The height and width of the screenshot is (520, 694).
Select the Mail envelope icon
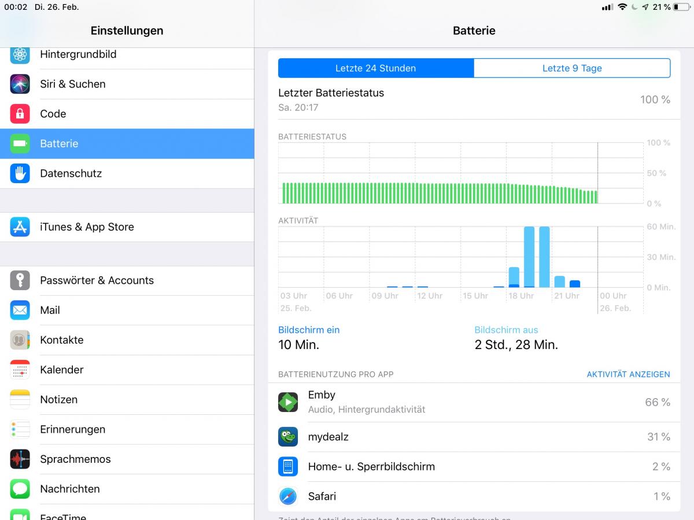[20, 310]
